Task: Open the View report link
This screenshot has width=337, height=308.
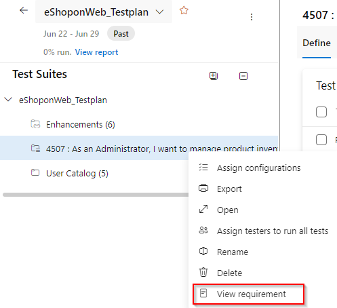Action: pos(96,52)
